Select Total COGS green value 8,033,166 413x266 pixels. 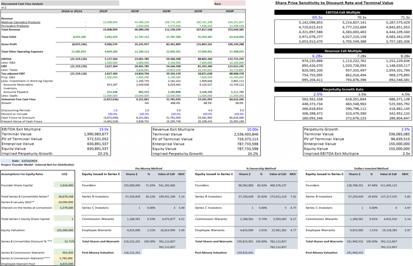(x=79, y=37)
